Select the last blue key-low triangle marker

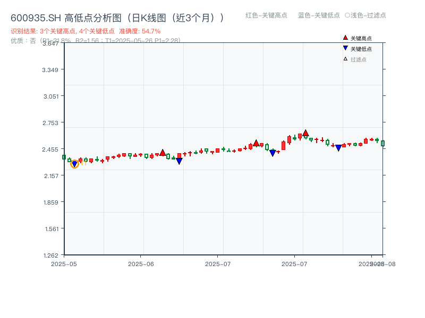click(338, 148)
